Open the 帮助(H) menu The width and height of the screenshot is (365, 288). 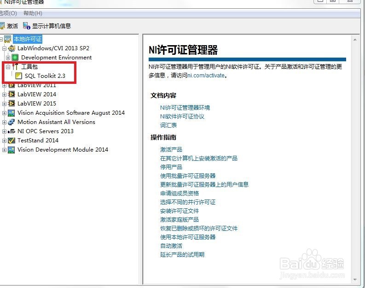click(x=33, y=13)
